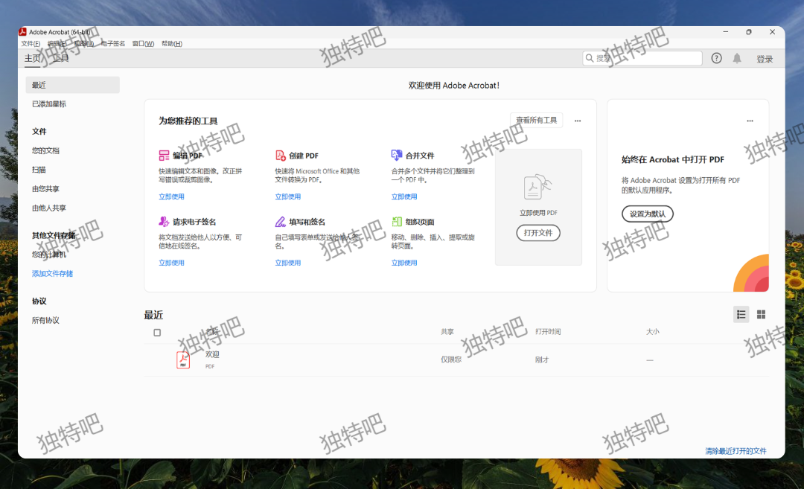The image size is (804, 489).
Task: Open the 电子签名 menu
Action: tap(113, 44)
